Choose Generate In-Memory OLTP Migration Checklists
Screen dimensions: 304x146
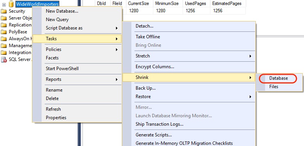[x=184, y=143]
